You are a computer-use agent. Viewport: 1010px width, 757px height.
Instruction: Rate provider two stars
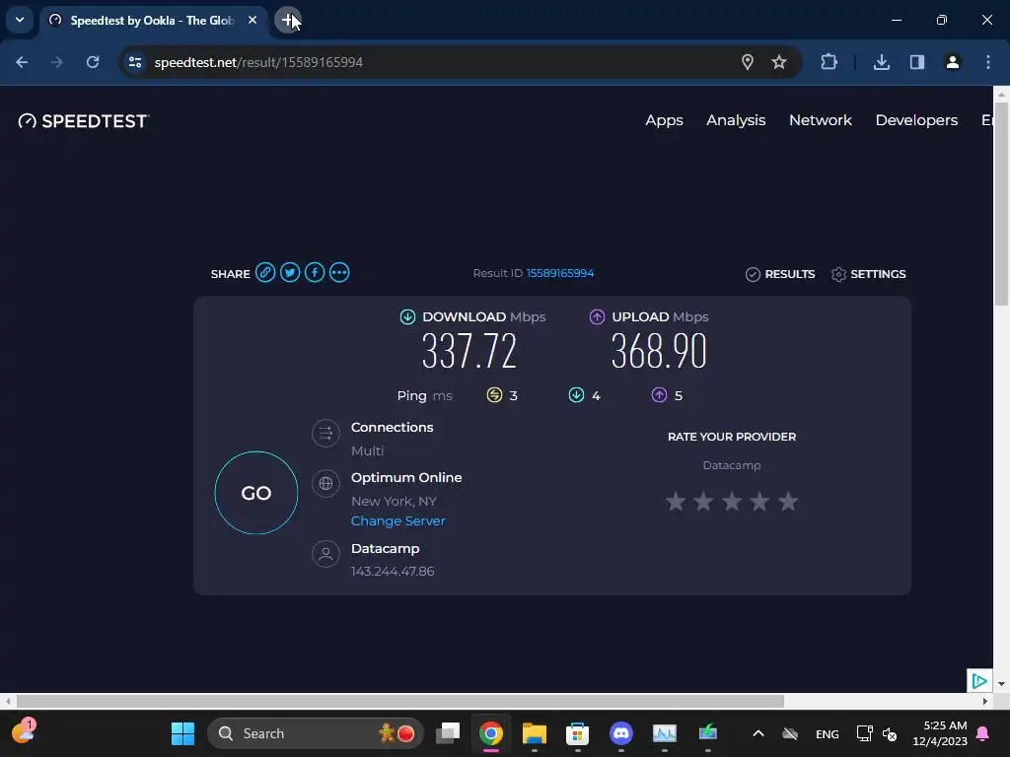coord(703,501)
